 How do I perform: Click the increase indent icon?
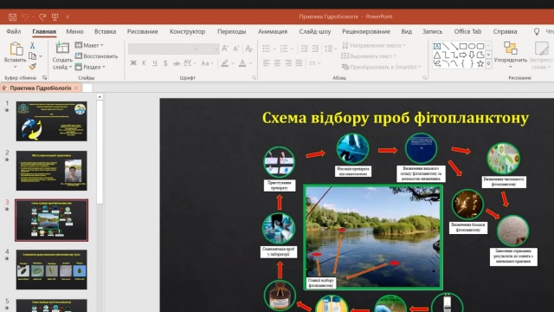(315, 49)
